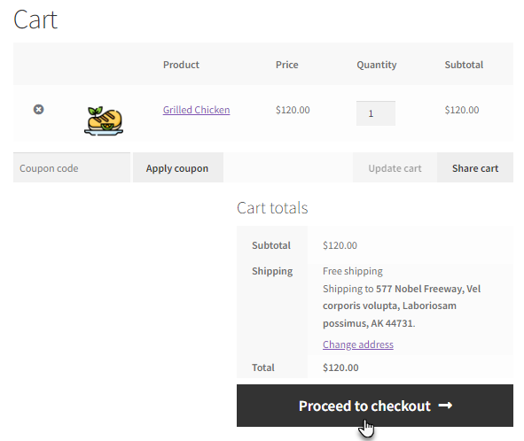
Task: Select the Subtotal column header
Action: 464,65
